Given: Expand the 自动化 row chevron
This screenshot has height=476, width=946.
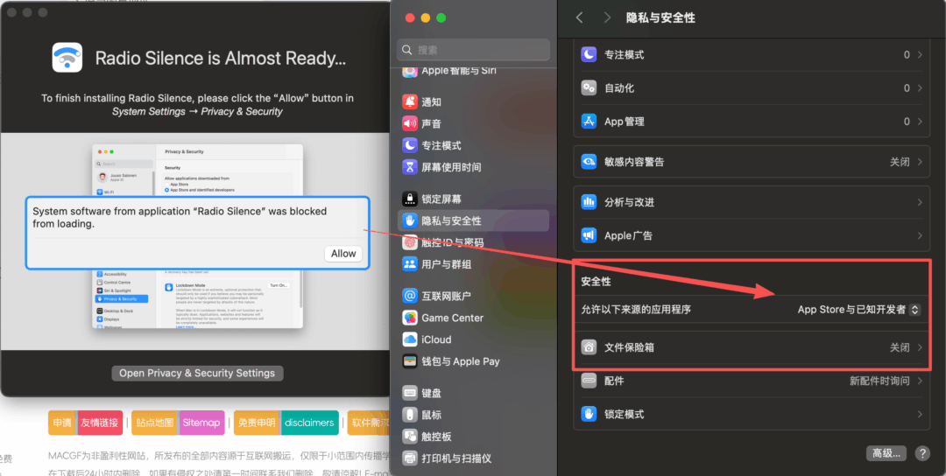Looking at the screenshot, I should click(x=920, y=88).
